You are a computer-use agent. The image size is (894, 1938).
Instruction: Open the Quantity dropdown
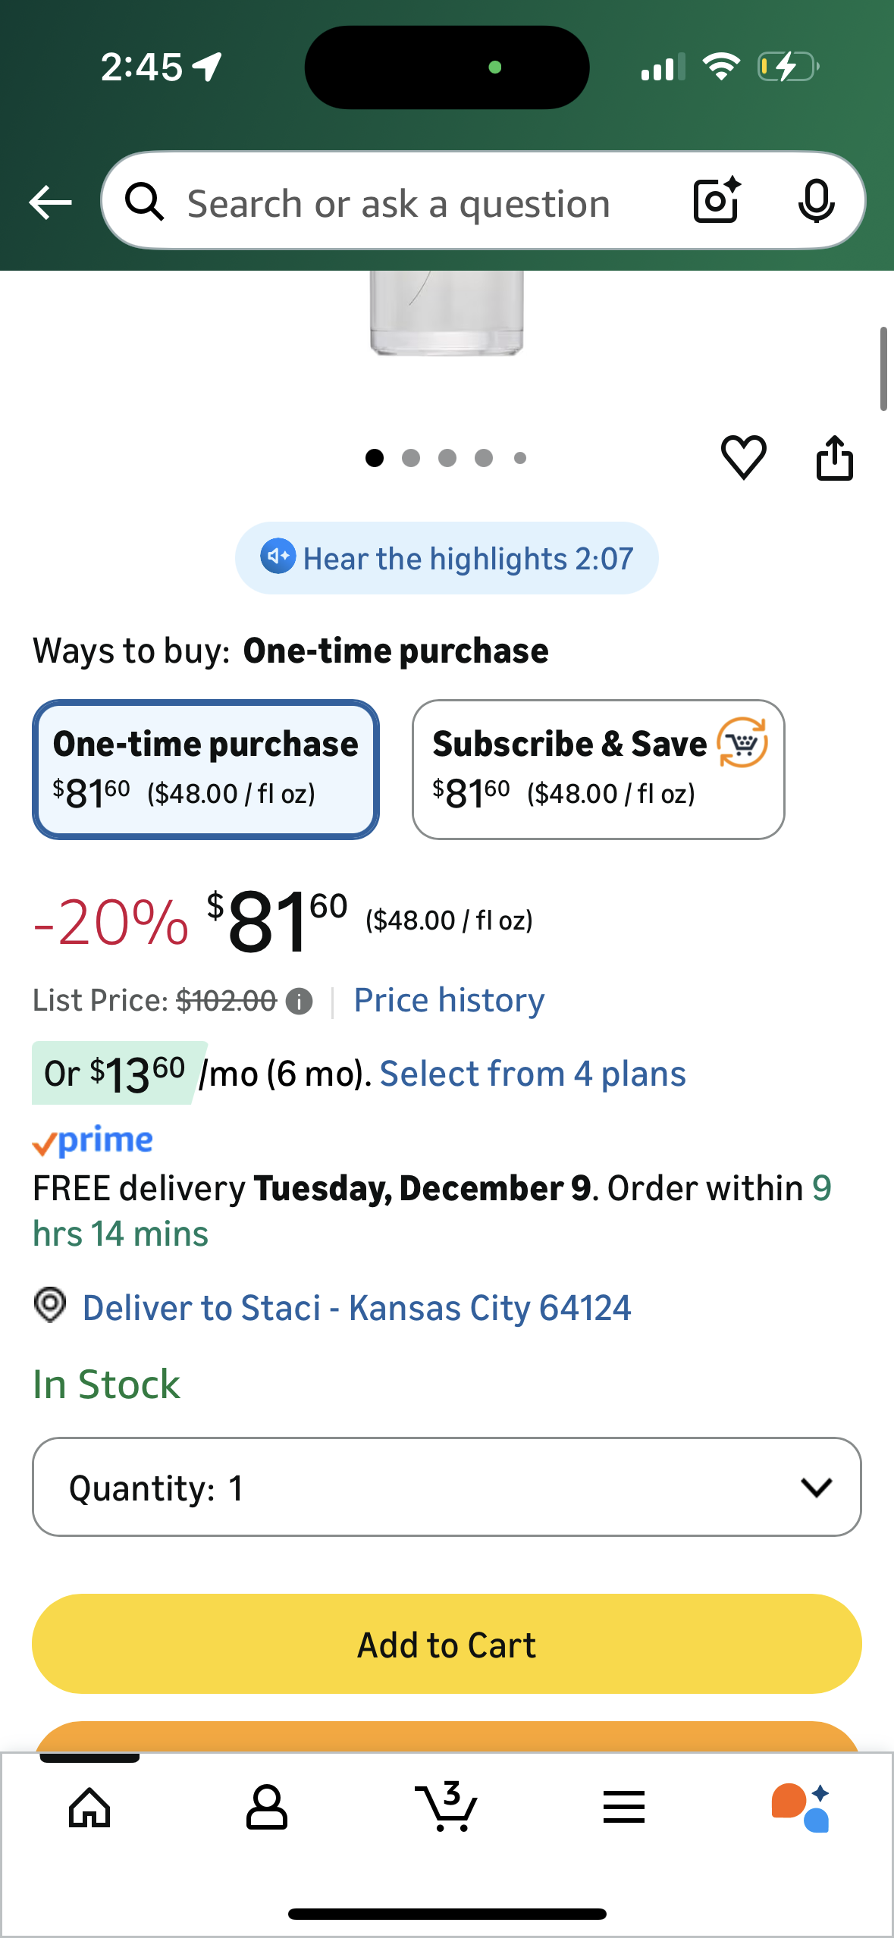pyautogui.click(x=447, y=1487)
